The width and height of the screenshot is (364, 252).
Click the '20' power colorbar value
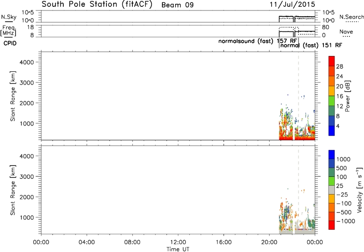click(x=339, y=86)
